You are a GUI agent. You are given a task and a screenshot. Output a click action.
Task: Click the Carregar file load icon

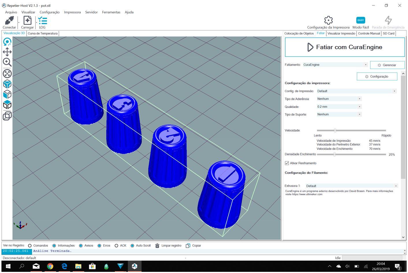point(27,20)
